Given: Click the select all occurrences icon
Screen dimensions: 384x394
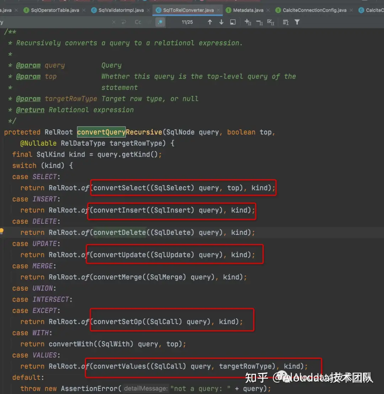Looking at the screenshot, I should (x=271, y=22).
